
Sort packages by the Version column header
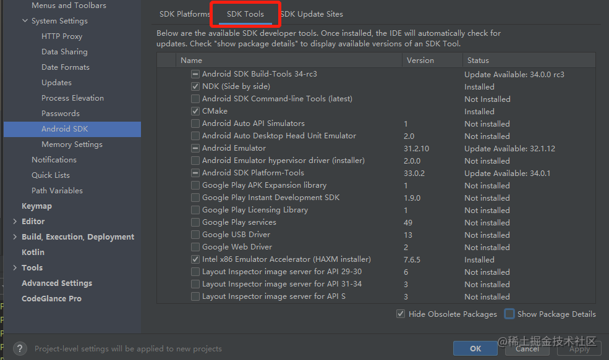click(432, 60)
